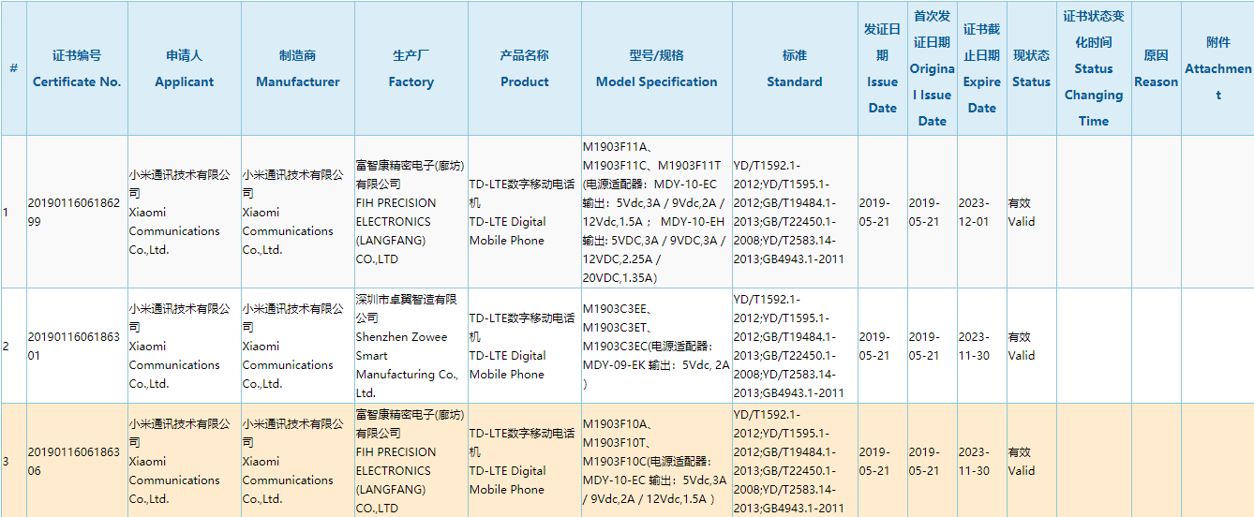1254x517 pixels.
Task: Click the Applicant column header
Action: [x=184, y=68]
